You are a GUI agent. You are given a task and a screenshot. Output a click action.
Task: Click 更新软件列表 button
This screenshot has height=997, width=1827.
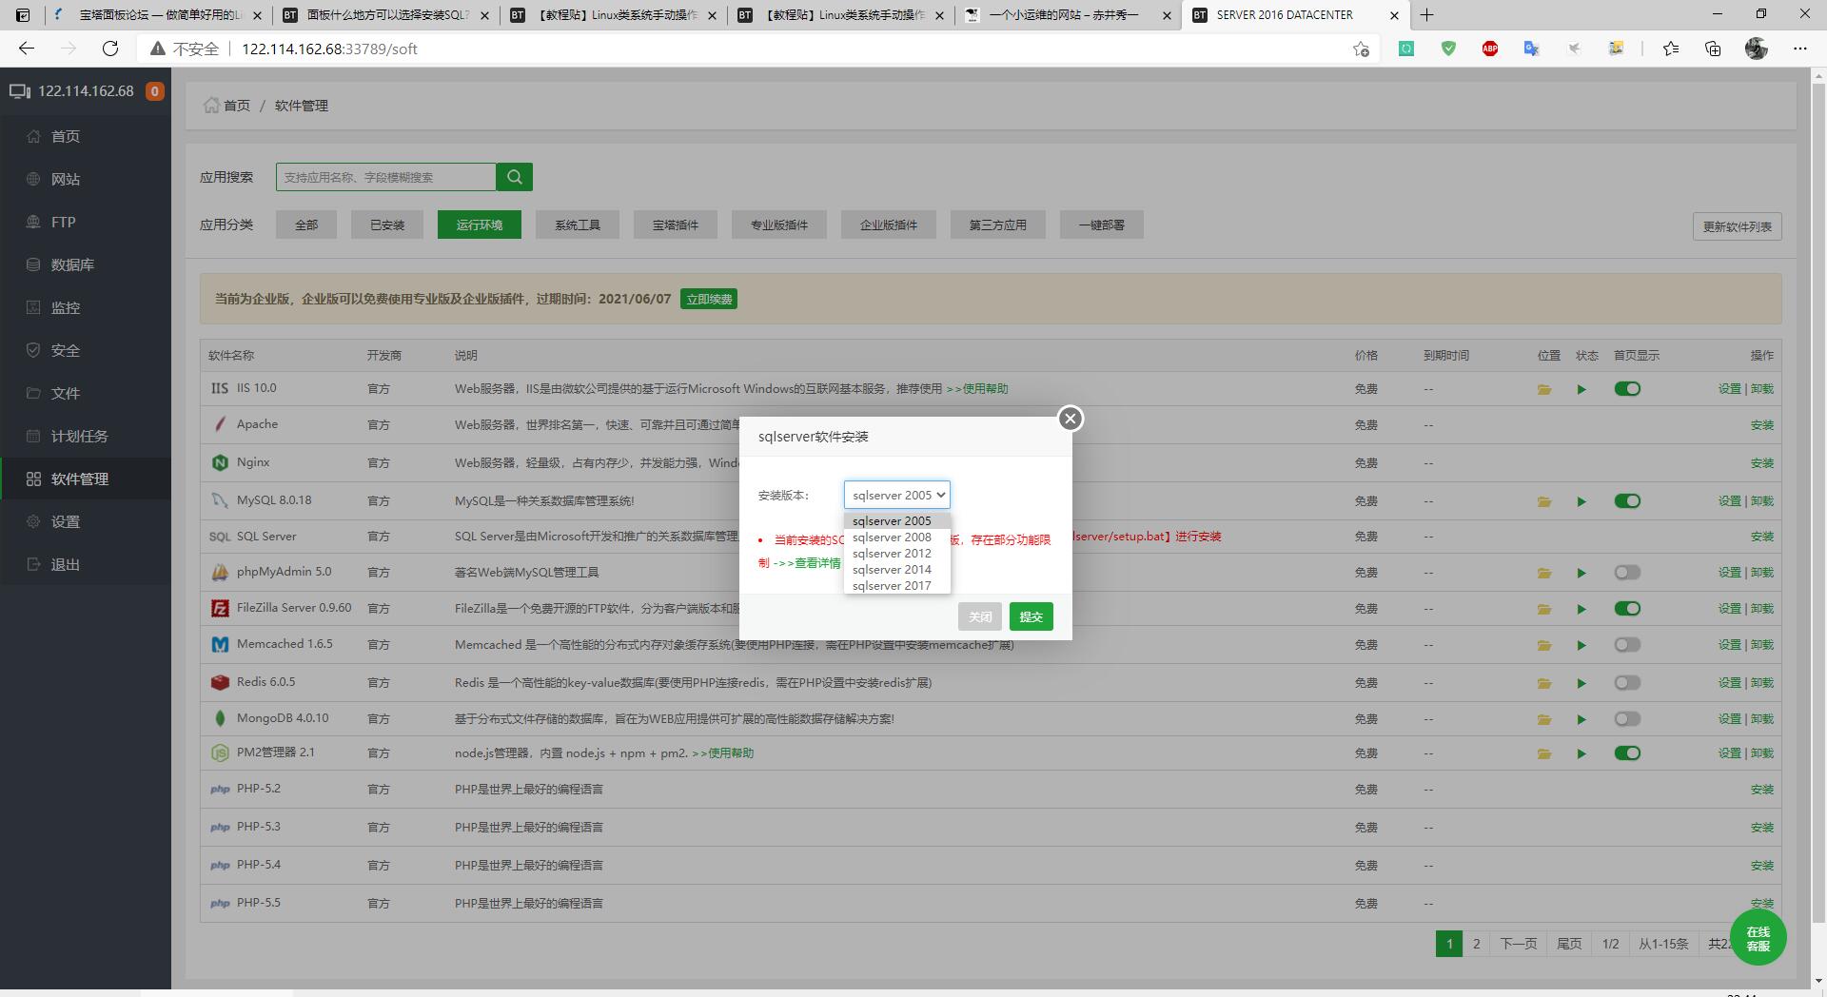1738,226
